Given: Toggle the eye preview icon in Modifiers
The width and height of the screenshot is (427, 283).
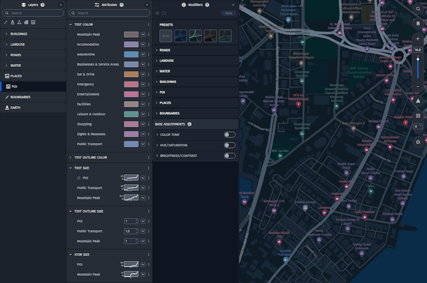Looking at the screenshot, I should coord(157,13).
